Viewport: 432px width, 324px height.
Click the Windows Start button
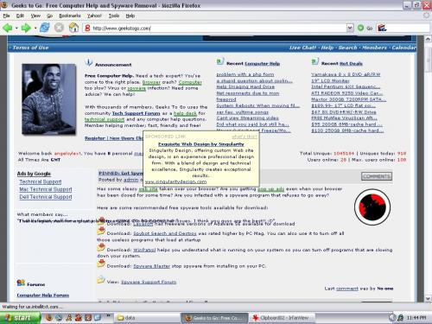(20, 318)
